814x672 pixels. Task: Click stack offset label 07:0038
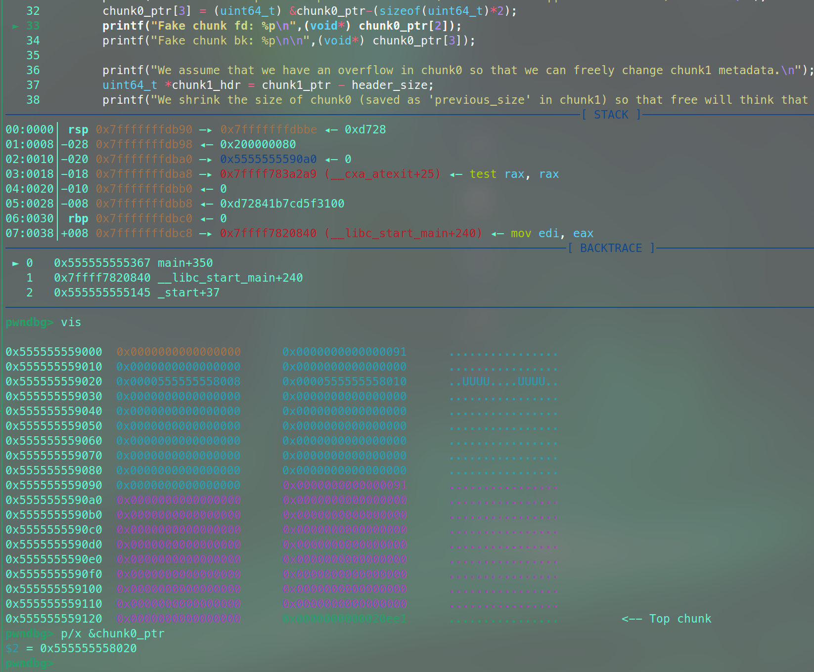tap(30, 233)
